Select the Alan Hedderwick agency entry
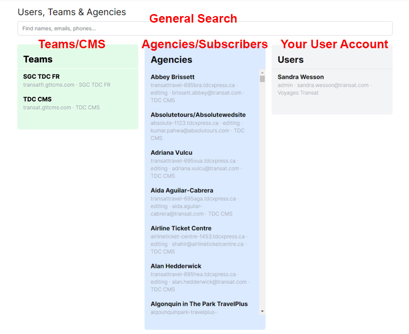409x334 pixels. click(175, 266)
